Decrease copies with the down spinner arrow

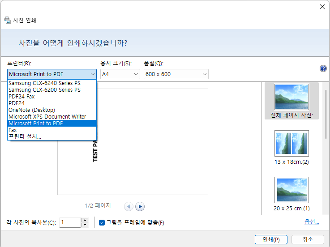85,225
